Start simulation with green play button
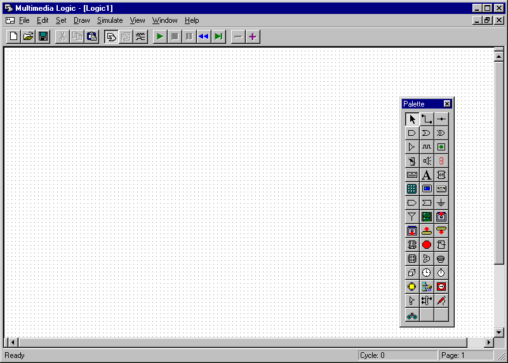508x363 pixels. [160, 37]
